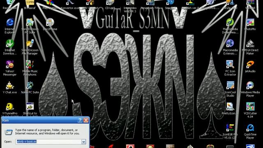Select the VCDCutter 4.04 shortcut
Screen dimensions: 263x148
click(250, 110)
